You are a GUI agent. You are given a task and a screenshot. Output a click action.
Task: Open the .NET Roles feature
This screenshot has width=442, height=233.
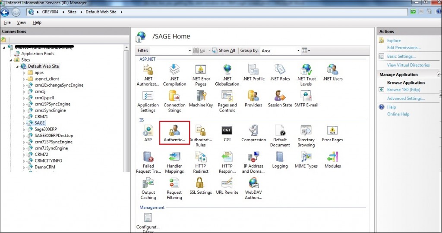tap(280, 73)
